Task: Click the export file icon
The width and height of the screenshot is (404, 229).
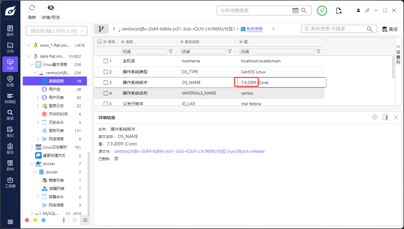Action: [x=339, y=11]
